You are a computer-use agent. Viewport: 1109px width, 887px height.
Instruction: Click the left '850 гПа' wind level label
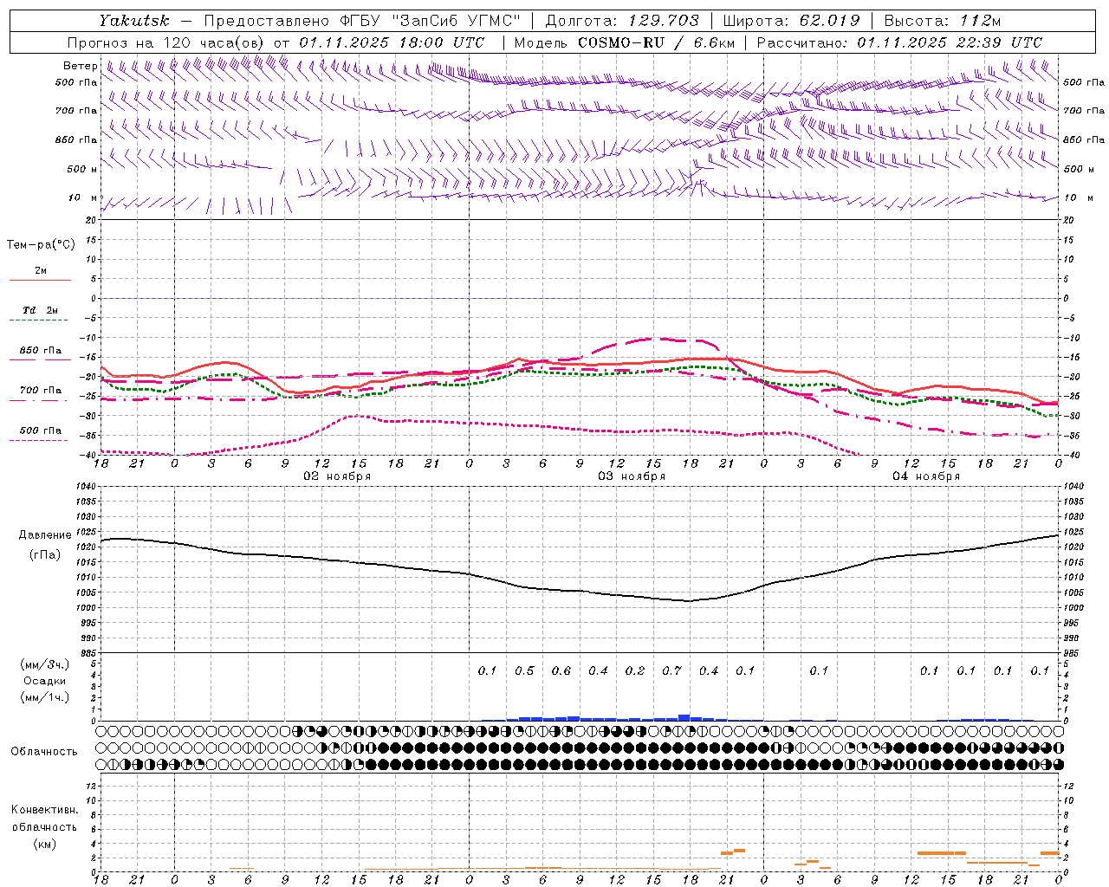(76, 139)
